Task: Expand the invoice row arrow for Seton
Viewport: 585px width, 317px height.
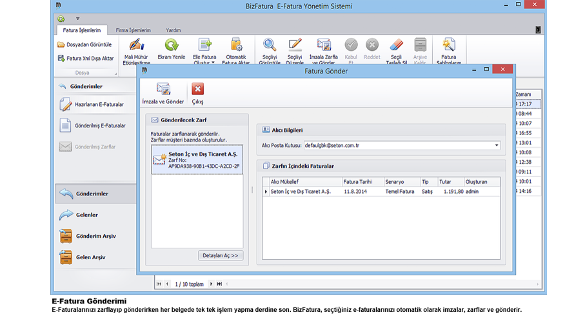Action: click(266, 192)
